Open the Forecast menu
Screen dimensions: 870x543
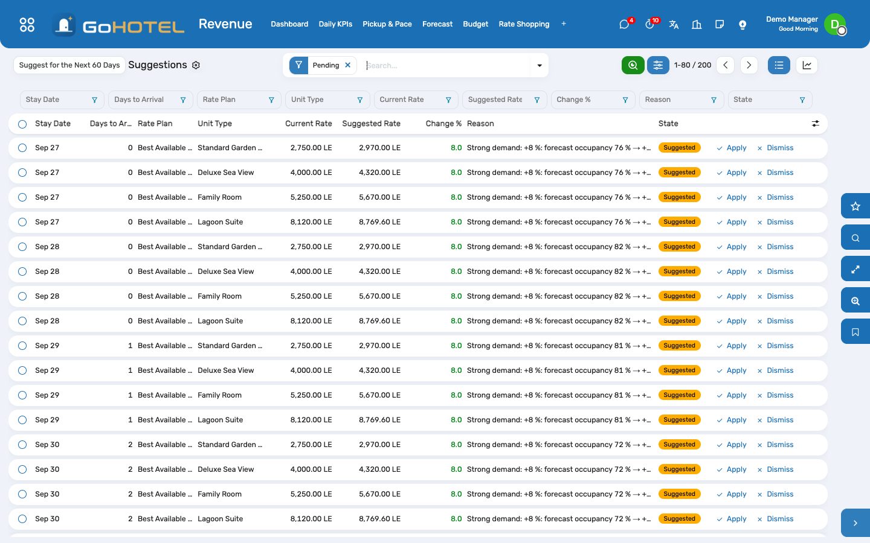pos(437,24)
